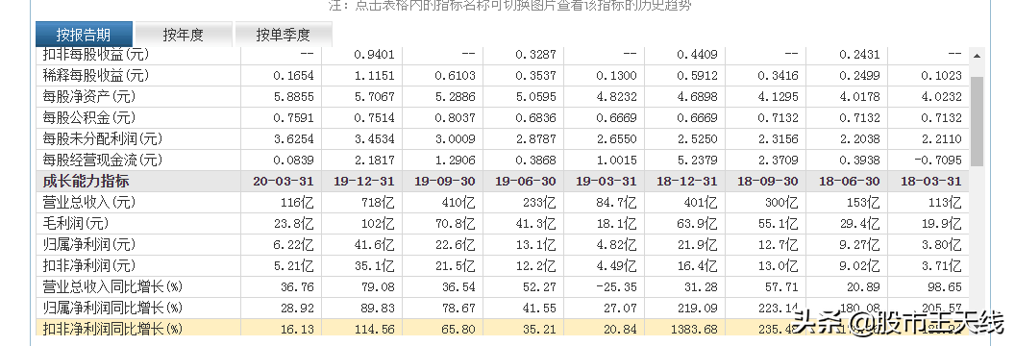Select the 18-06-30 column header
Screen dimensions: 1015x346
click(x=850, y=182)
